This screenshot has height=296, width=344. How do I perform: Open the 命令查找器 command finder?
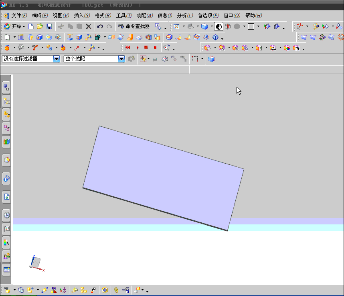click(x=134, y=26)
